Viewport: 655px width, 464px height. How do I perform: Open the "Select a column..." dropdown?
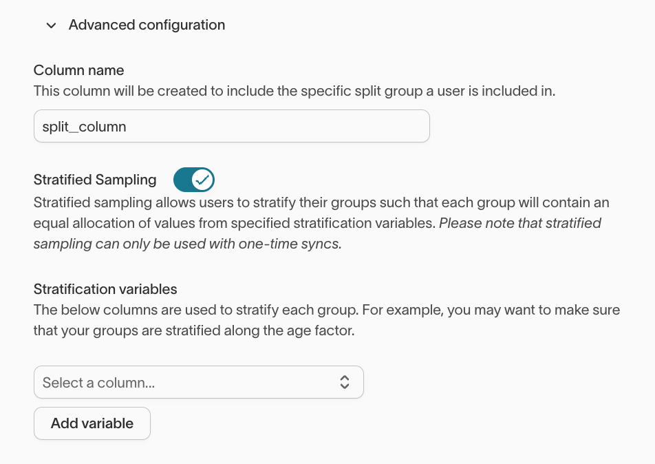pos(198,383)
